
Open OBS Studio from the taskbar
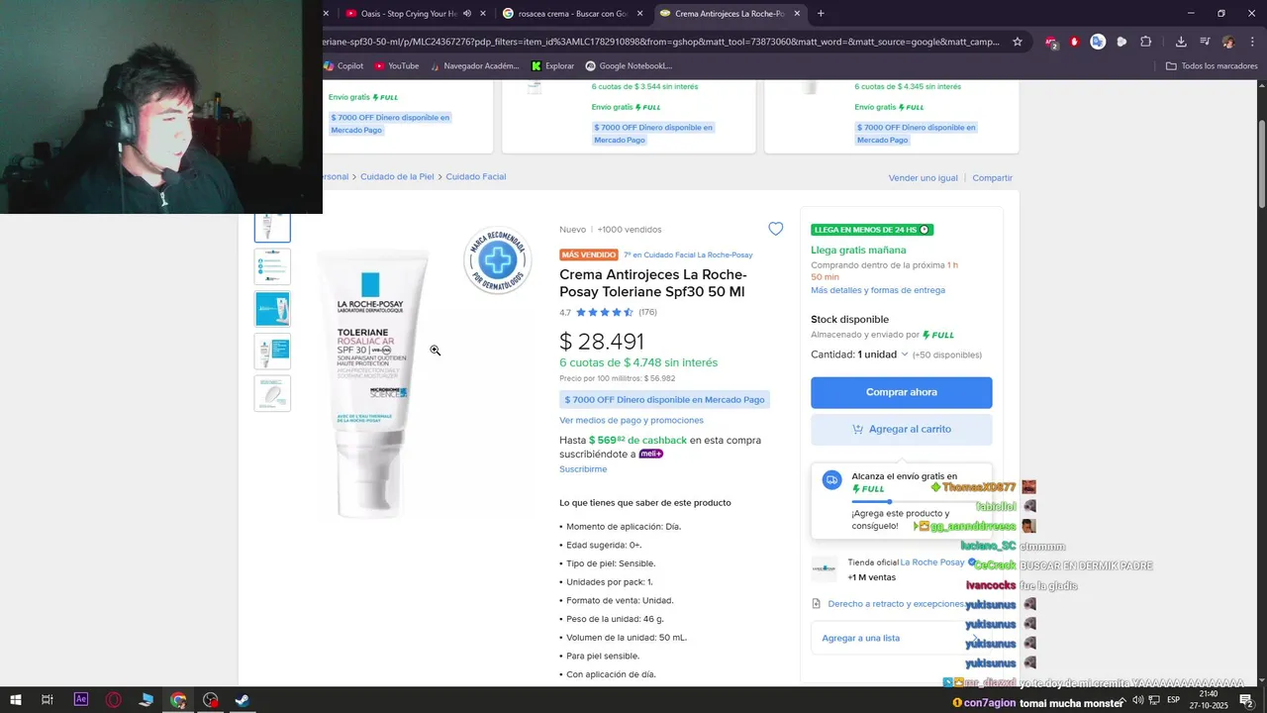(211, 700)
